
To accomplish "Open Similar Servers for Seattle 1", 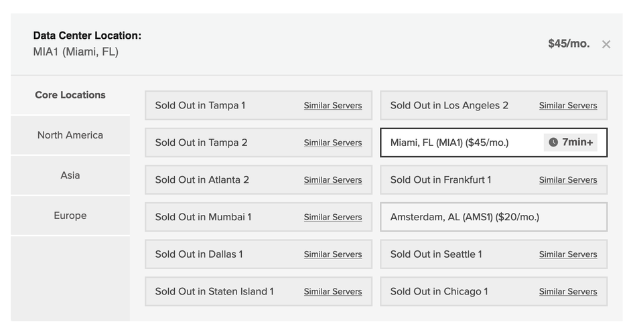I will pos(567,254).
